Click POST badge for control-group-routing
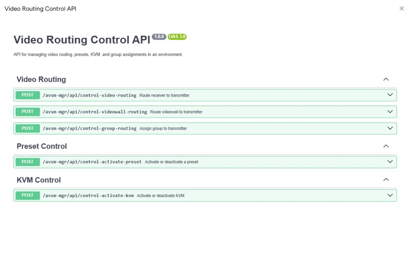This screenshot has width=410, height=254. tap(28, 128)
